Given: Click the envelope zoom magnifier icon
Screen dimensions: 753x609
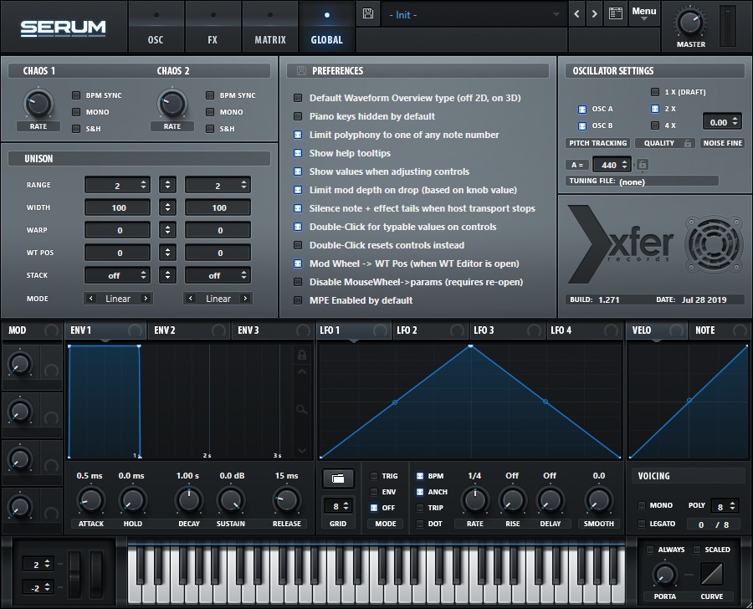Looking at the screenshot, I should [x=301, y=409].
